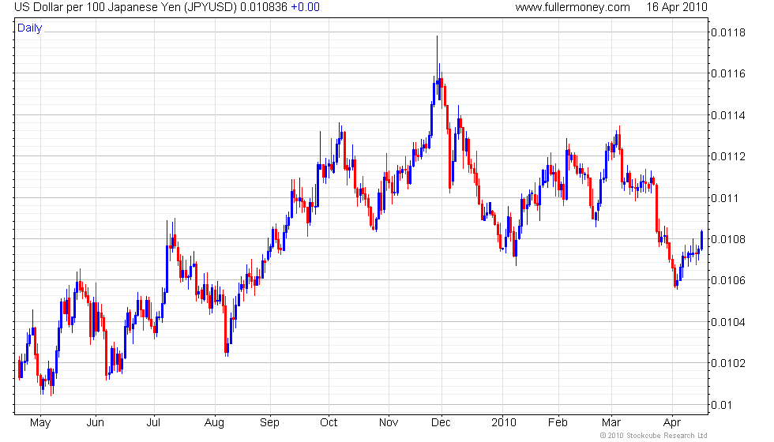The width and height of the screenshot is (774, 442).
Task: Click the late-November peak candlestick spike
Action: click(437, 64)
